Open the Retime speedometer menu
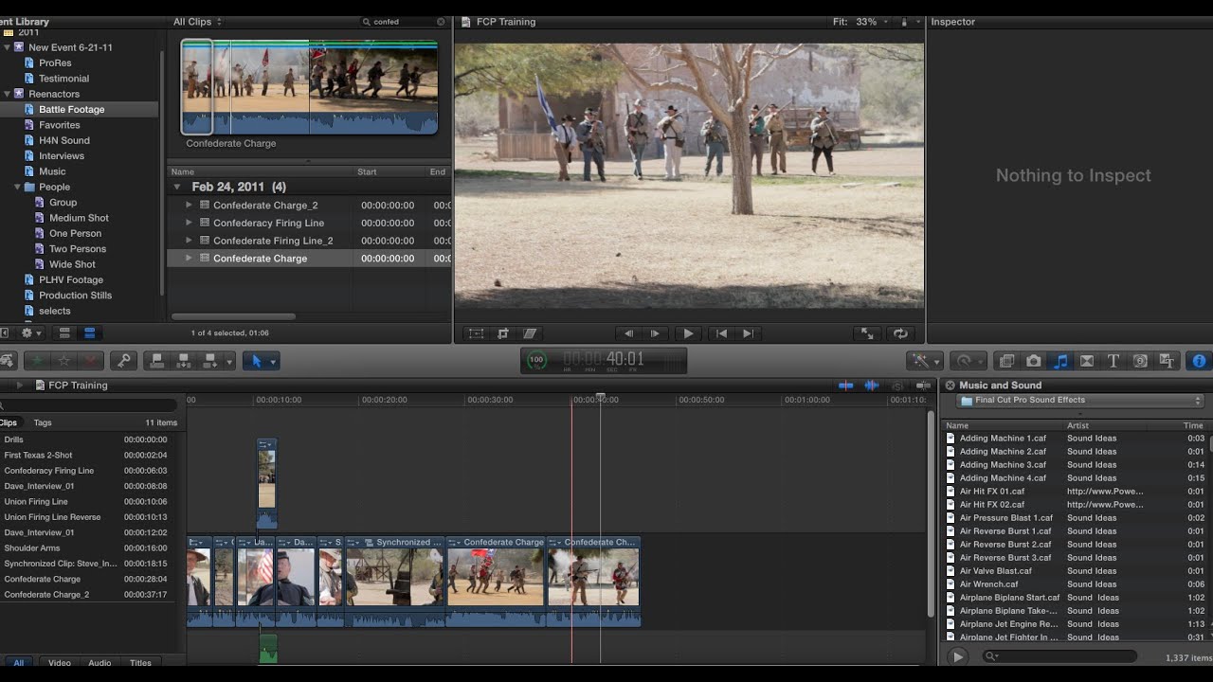Viewport: 1213px width, 682px height. tap(969, 361)
